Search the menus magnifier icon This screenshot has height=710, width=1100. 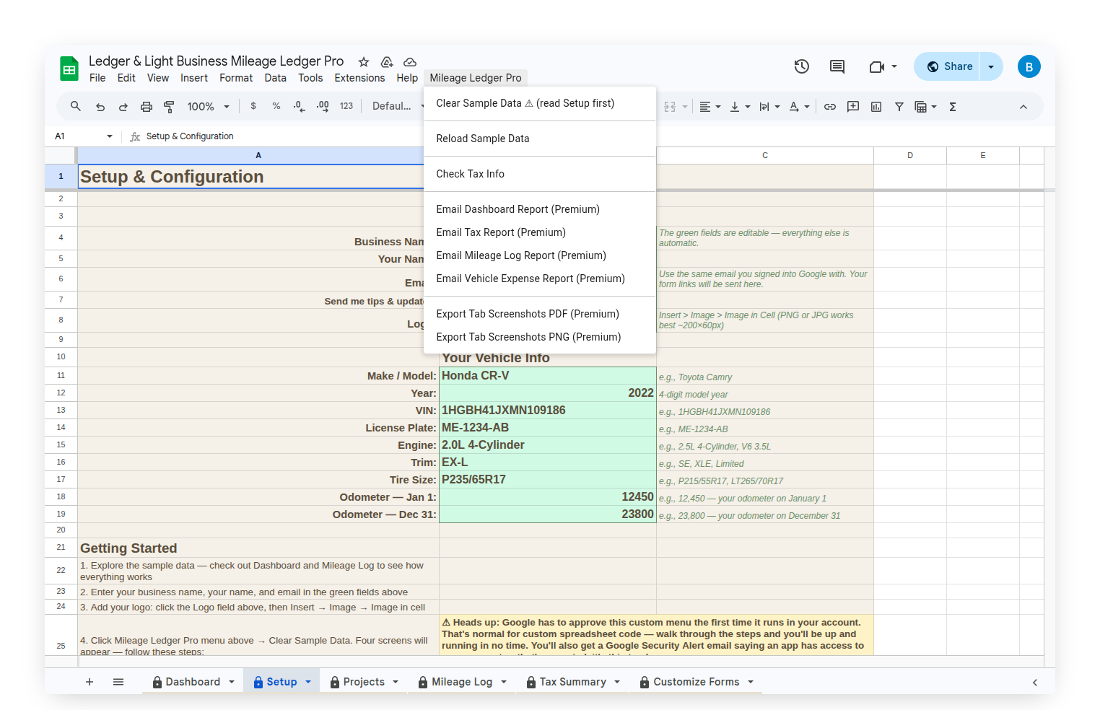76,107
